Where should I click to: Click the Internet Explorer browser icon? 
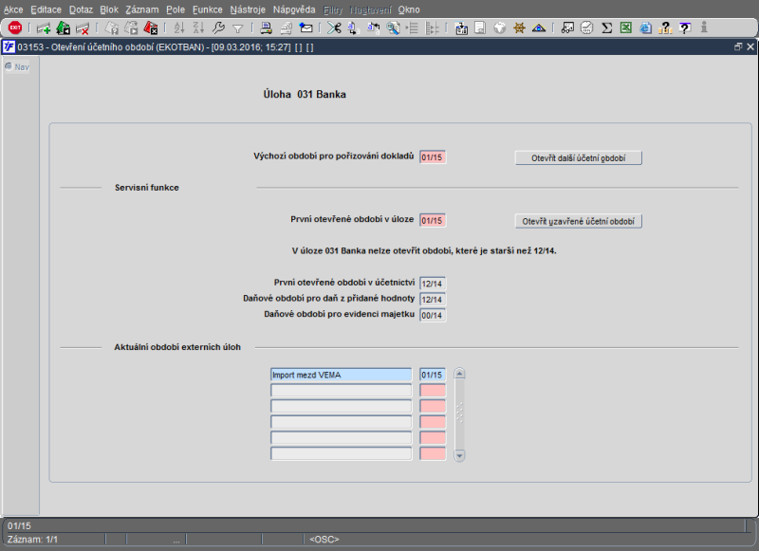click(645, 28)
